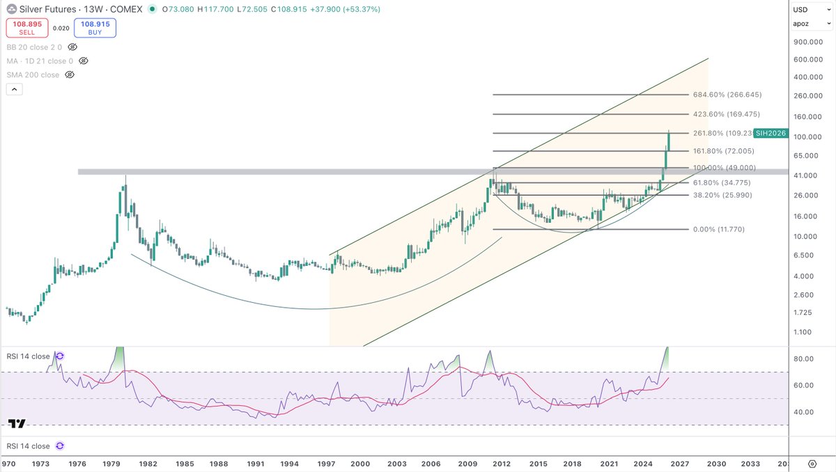Click the upper RSI 14 close legend label
The image size is (836, 472).
click(x=29, y=356)
